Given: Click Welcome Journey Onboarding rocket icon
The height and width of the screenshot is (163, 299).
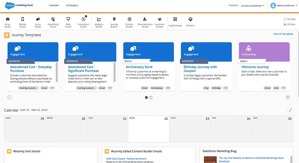Looking at the screenshot, I should tap(248, 48).
